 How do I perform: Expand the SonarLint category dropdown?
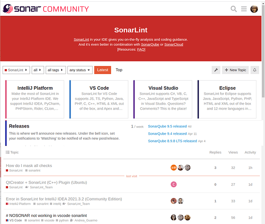tap(16, 70)
